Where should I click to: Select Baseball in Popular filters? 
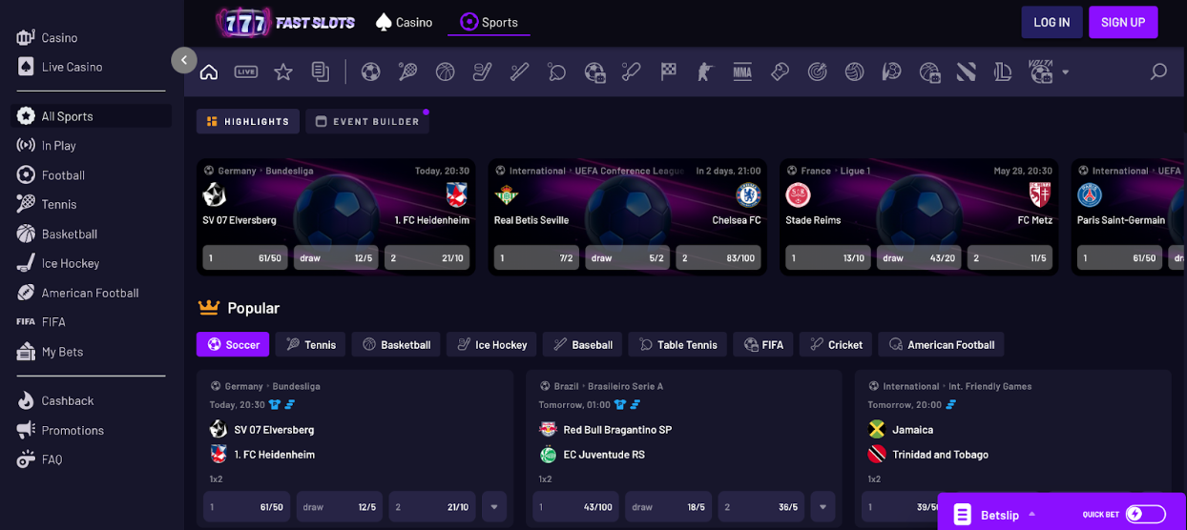click(x=582, y=344)
